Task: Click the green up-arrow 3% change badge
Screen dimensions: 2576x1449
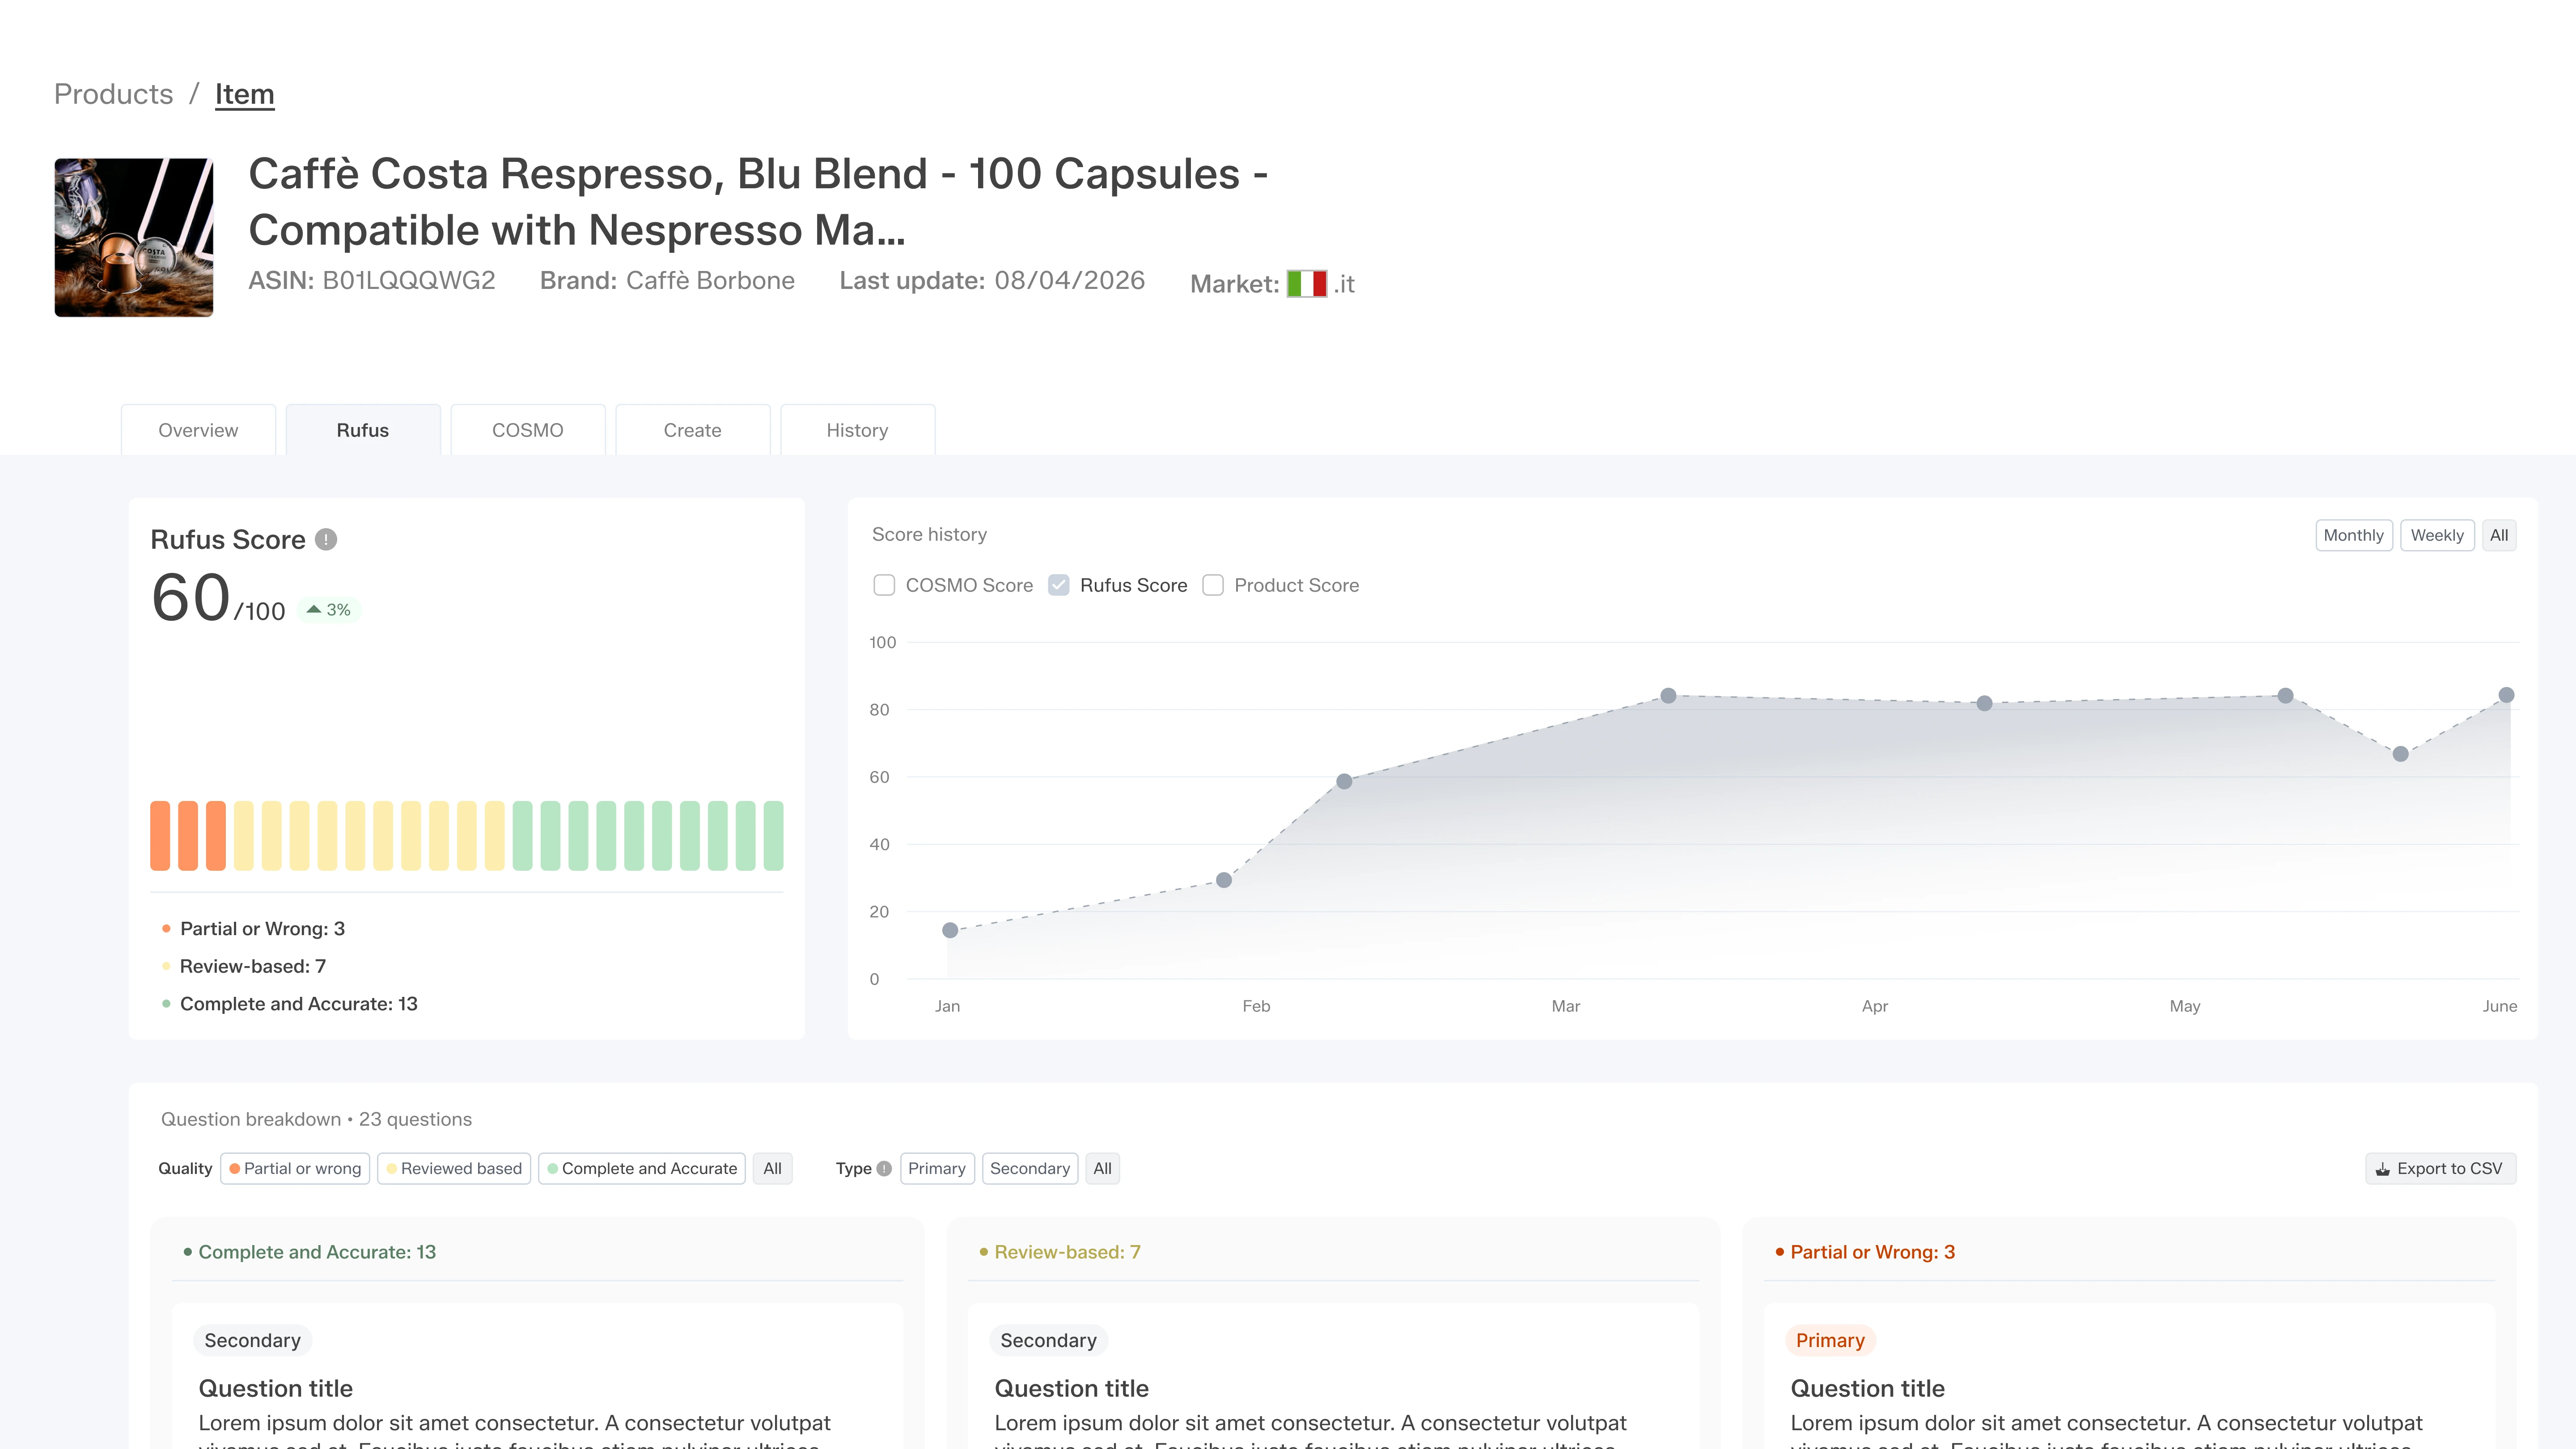Action: pos(329,610)
